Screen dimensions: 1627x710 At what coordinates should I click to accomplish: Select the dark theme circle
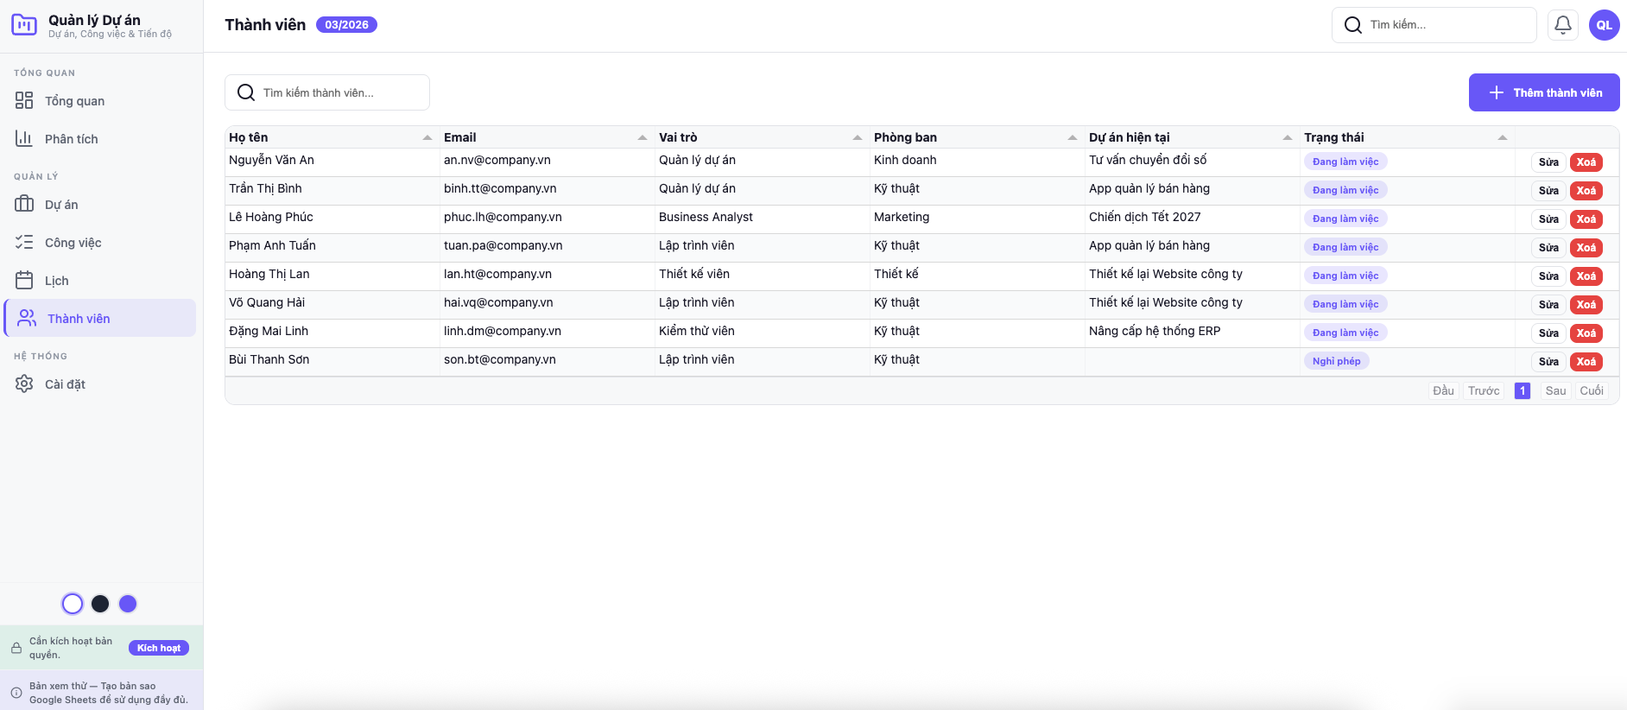pos(100,604)
